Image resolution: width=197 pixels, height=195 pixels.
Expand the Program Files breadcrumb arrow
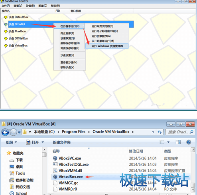click(x=89, y=132)
